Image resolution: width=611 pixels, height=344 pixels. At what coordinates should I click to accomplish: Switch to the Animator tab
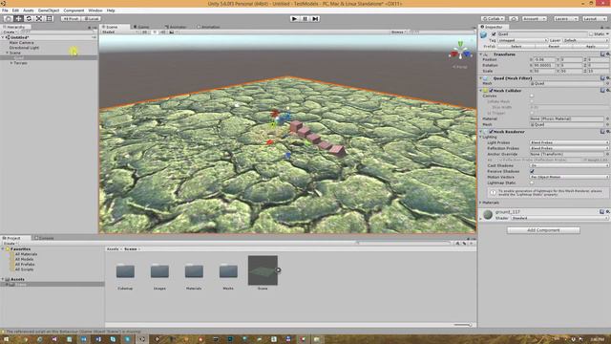click(x=176, y=27)
